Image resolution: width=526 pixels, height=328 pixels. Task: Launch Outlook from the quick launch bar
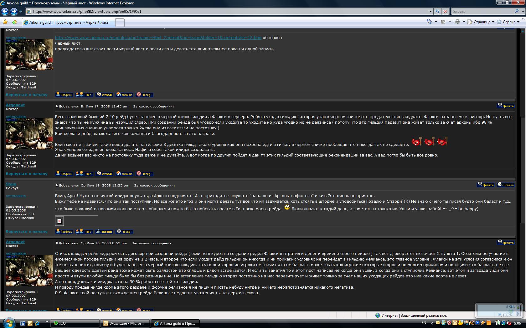point(30,323)
